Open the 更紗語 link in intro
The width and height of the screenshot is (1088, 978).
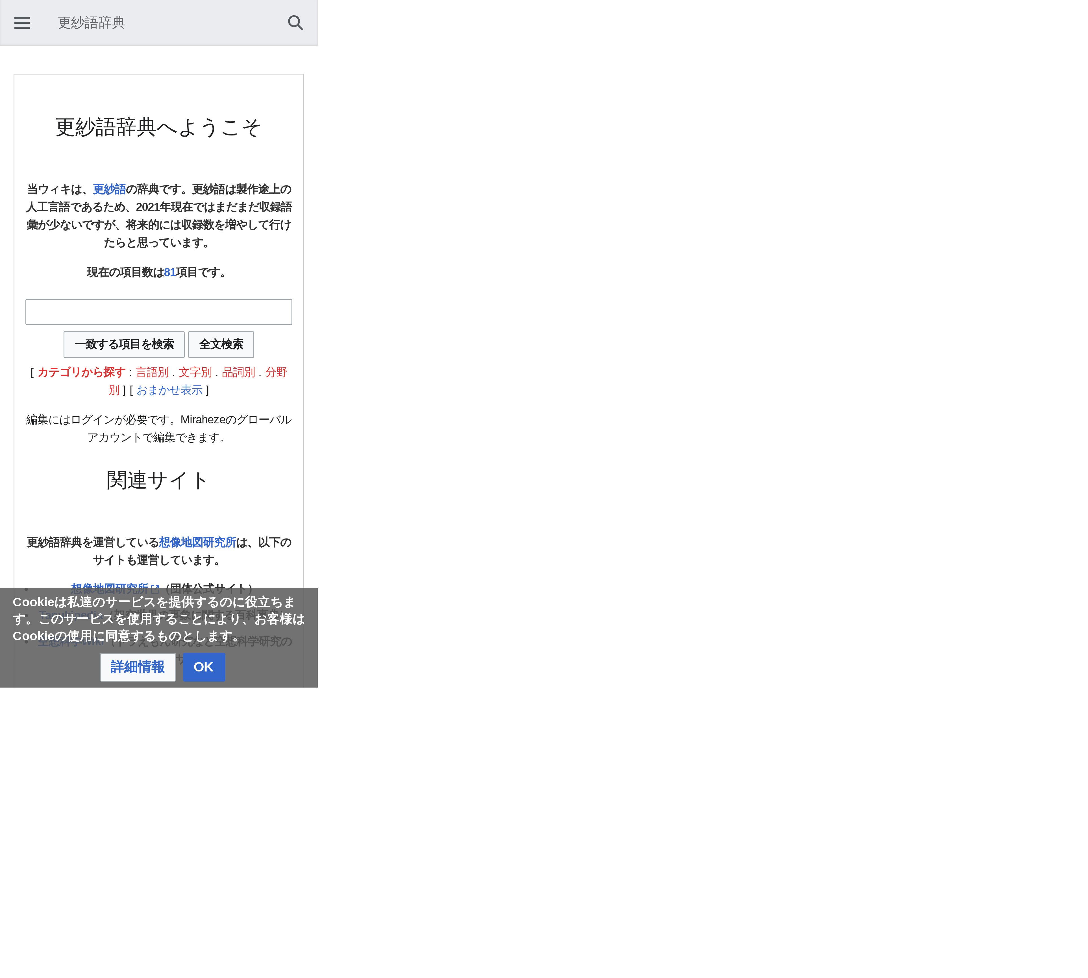pyautogui.click(x=109, y=189)
